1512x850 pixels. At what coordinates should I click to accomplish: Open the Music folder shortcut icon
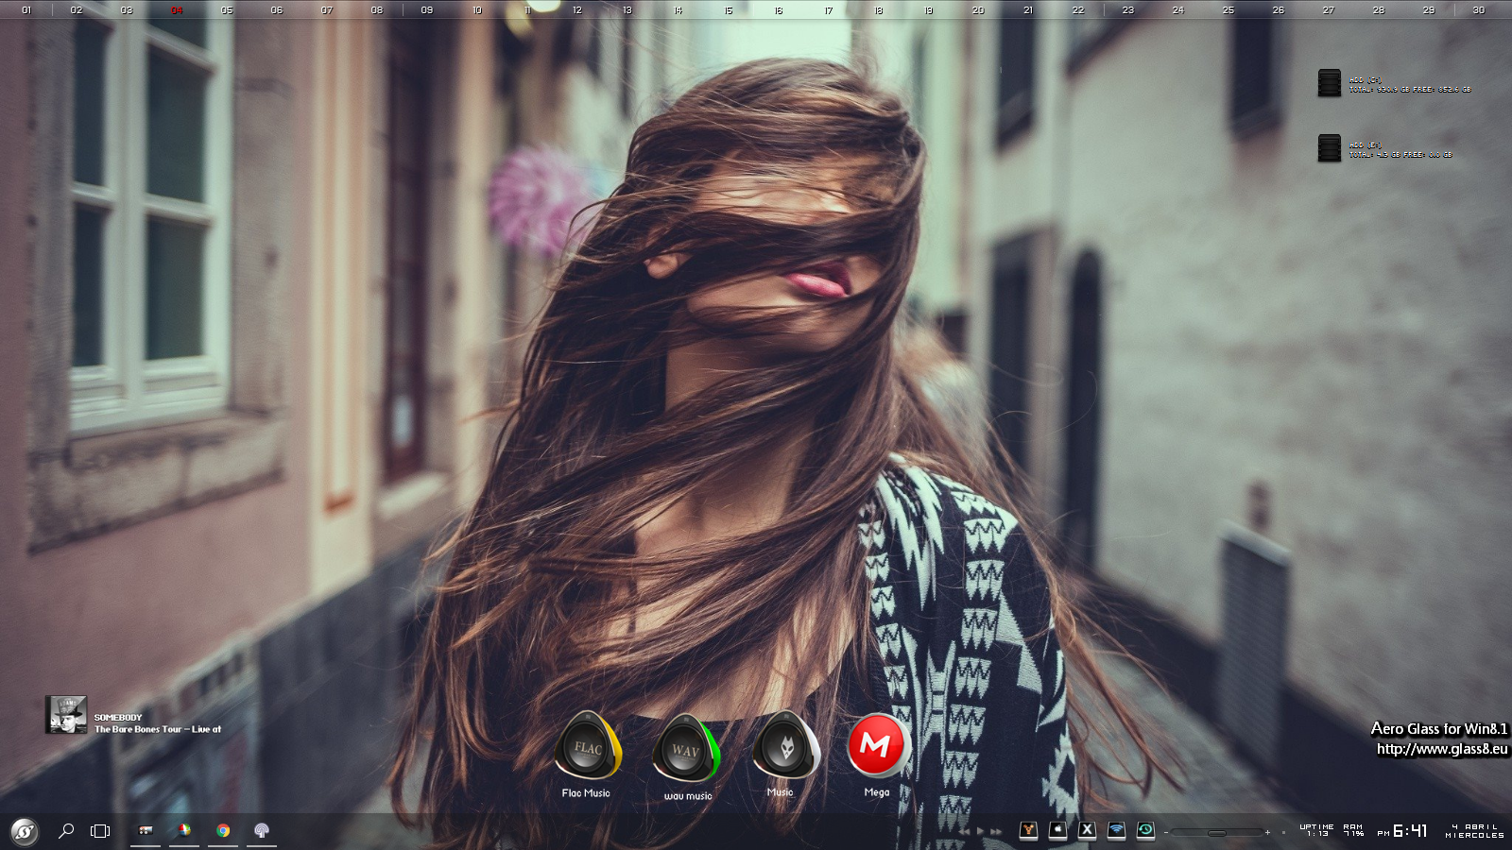(783, 746)
